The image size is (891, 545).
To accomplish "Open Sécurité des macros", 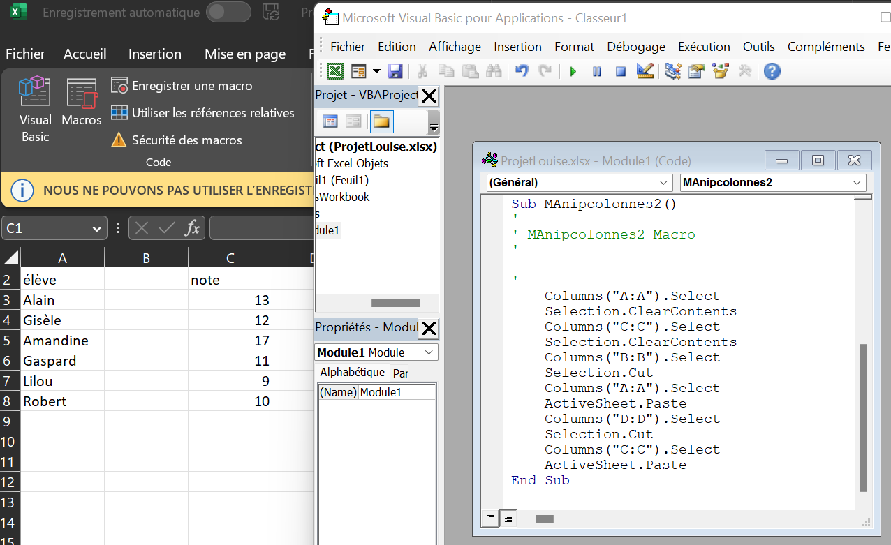I will click(x=177, y=140).
